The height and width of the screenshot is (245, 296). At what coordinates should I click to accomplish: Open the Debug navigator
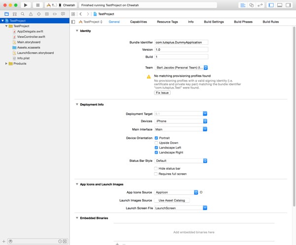point(47,14)
